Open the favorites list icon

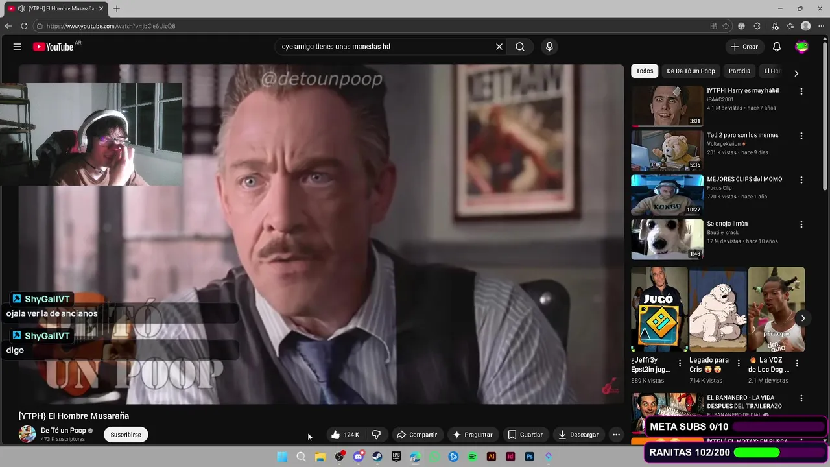coord(790,26)
